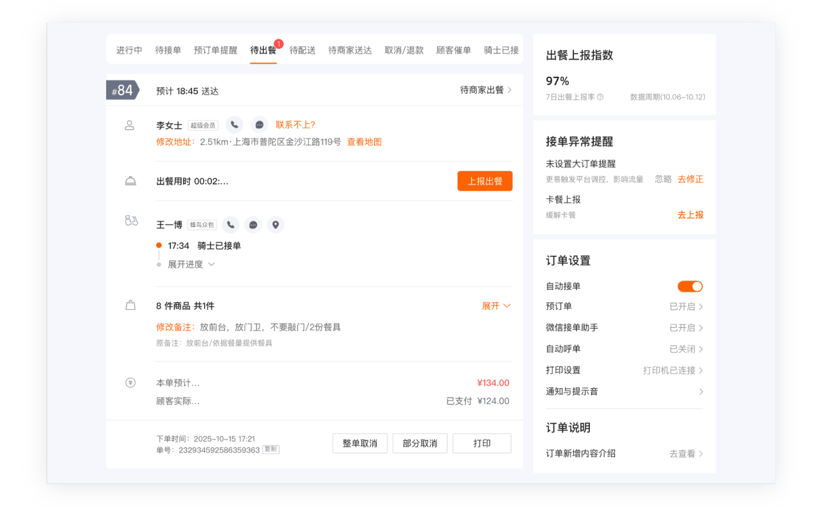The image size is (822, 506).
Task: Expand the item list with 展开
Action: pyautogui.click(x=496, y=306)
